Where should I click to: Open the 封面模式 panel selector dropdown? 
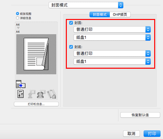tap(86, 5)
